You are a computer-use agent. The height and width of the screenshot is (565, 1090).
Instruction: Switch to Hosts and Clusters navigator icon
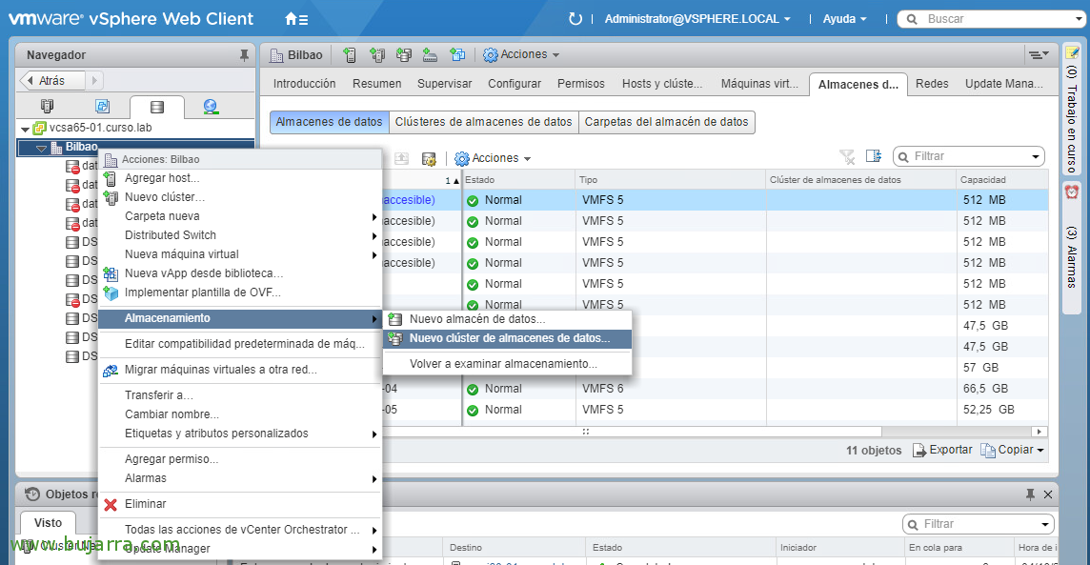tap(48, 107)
